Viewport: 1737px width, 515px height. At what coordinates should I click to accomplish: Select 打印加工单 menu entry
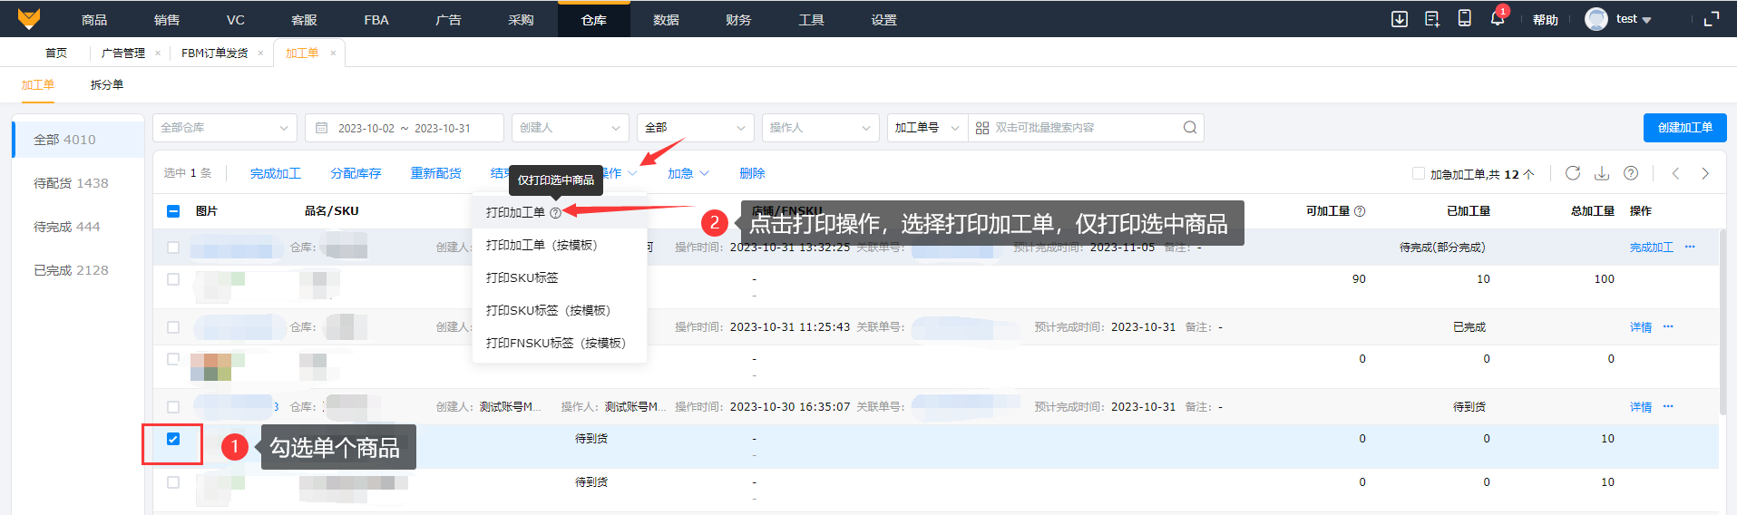(560, 212)
